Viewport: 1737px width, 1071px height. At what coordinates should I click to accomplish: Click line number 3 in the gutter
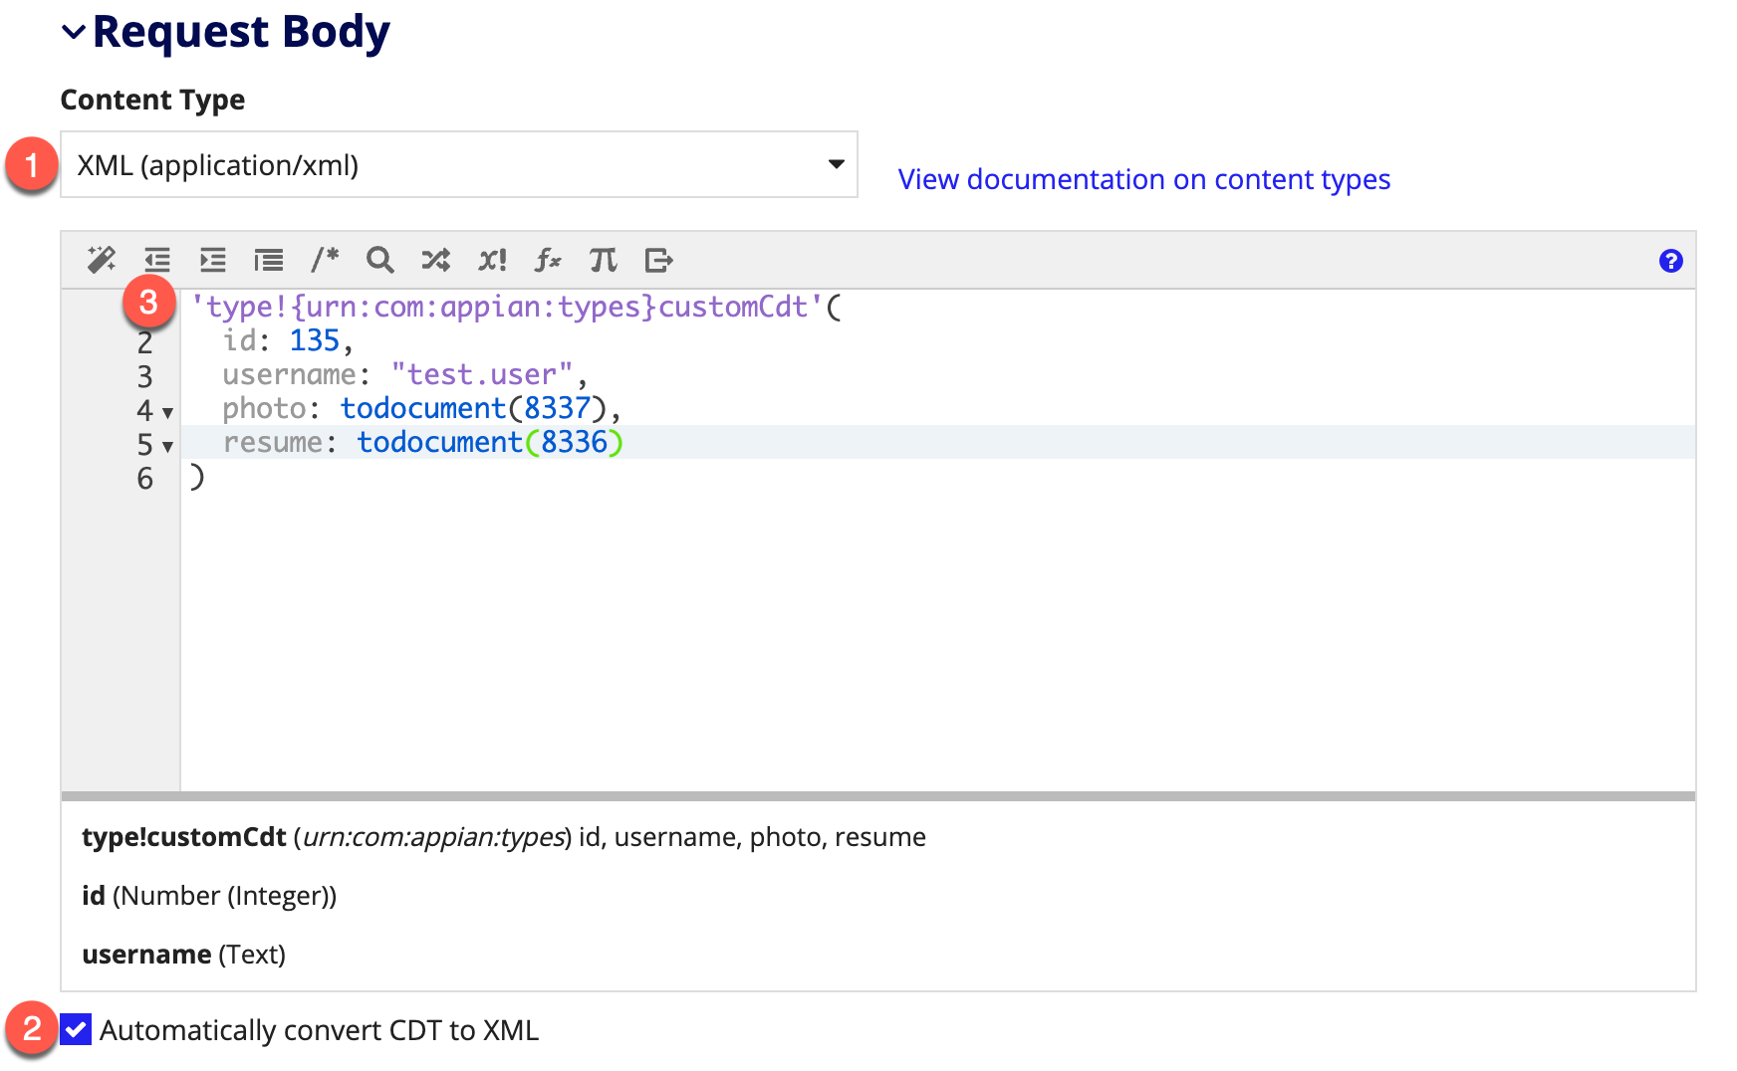click(x=145, y=376)
